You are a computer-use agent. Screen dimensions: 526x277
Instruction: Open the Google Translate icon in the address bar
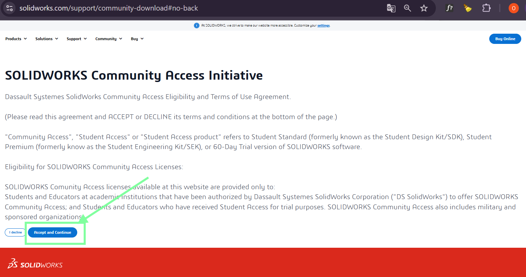coord(391,8)
